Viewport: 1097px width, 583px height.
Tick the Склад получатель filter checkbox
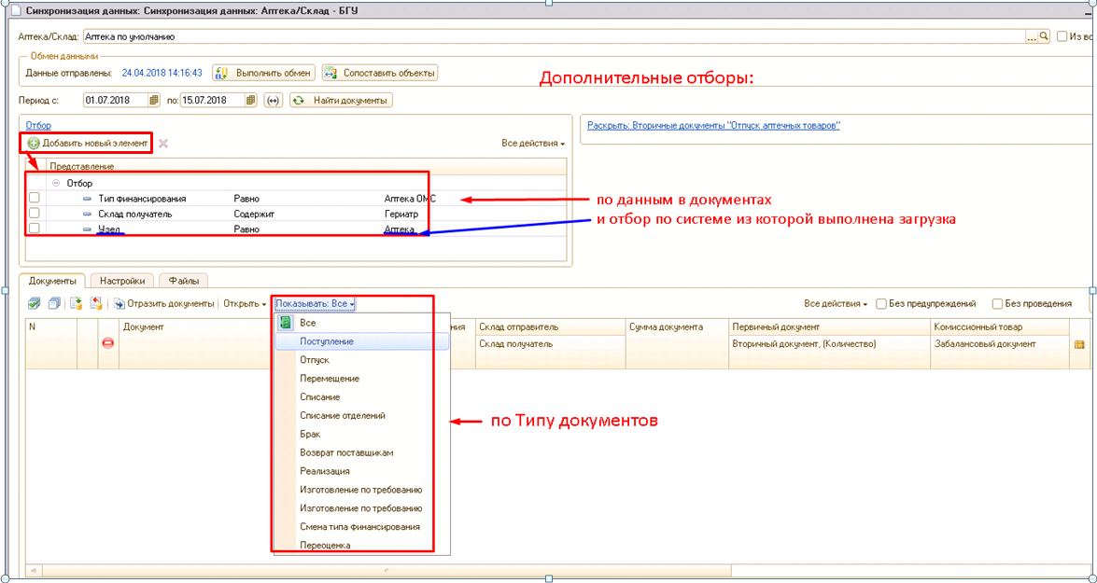coord(35,214)
